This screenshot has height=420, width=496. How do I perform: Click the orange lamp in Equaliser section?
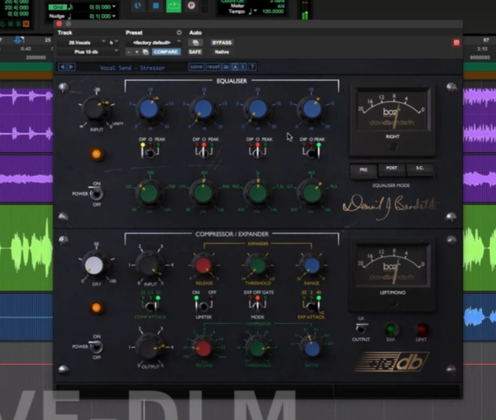tap(97, 154)
